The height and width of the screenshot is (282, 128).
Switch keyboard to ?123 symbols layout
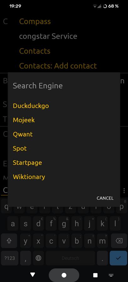coord(10,258)
